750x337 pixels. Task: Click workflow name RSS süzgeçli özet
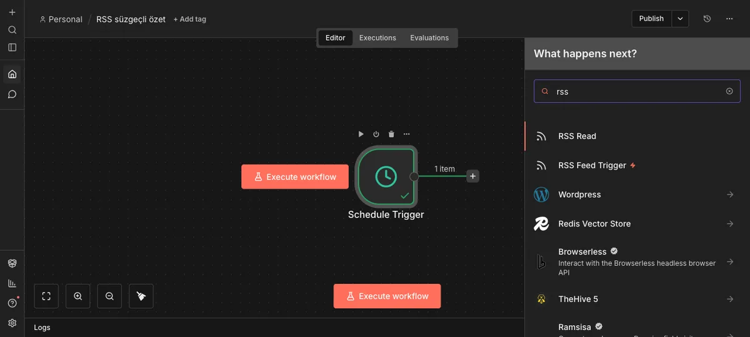coord(131,19)
